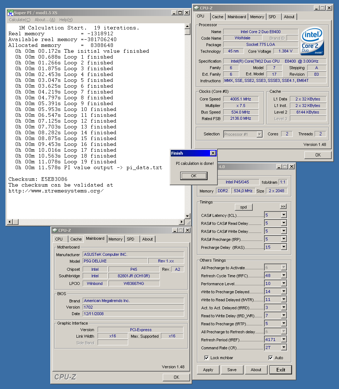
Task: Select Cache tab in bottom CPU-Z window
Action: tap(76, 239)
